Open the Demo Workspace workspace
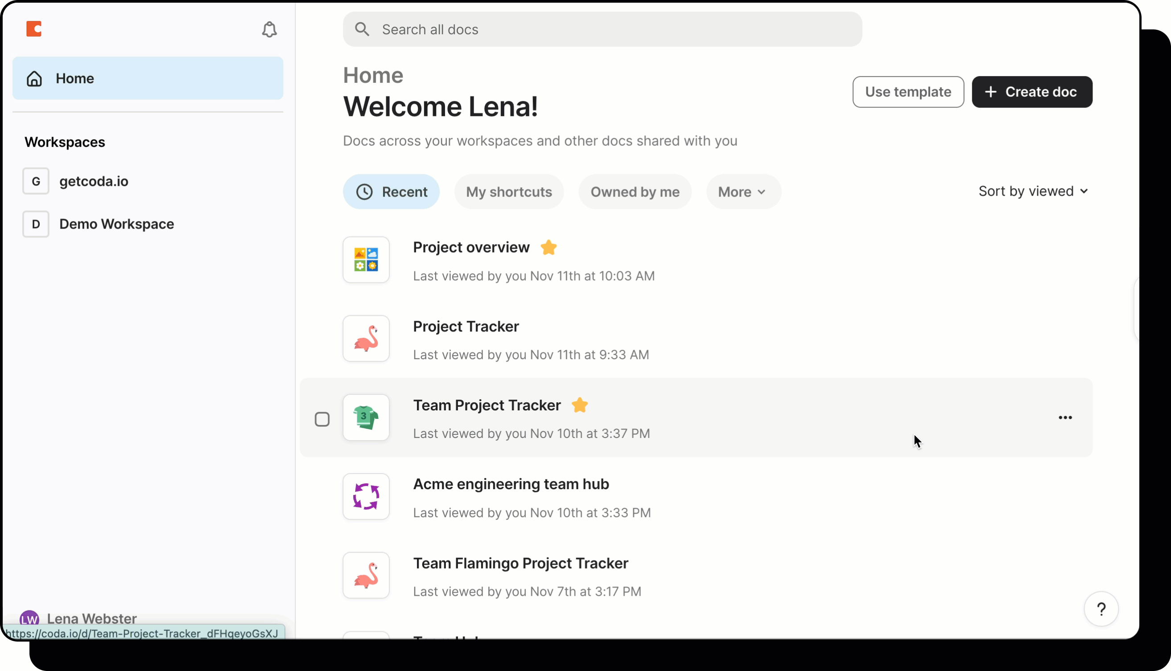The image size is (1171, 671). [116, 224]
